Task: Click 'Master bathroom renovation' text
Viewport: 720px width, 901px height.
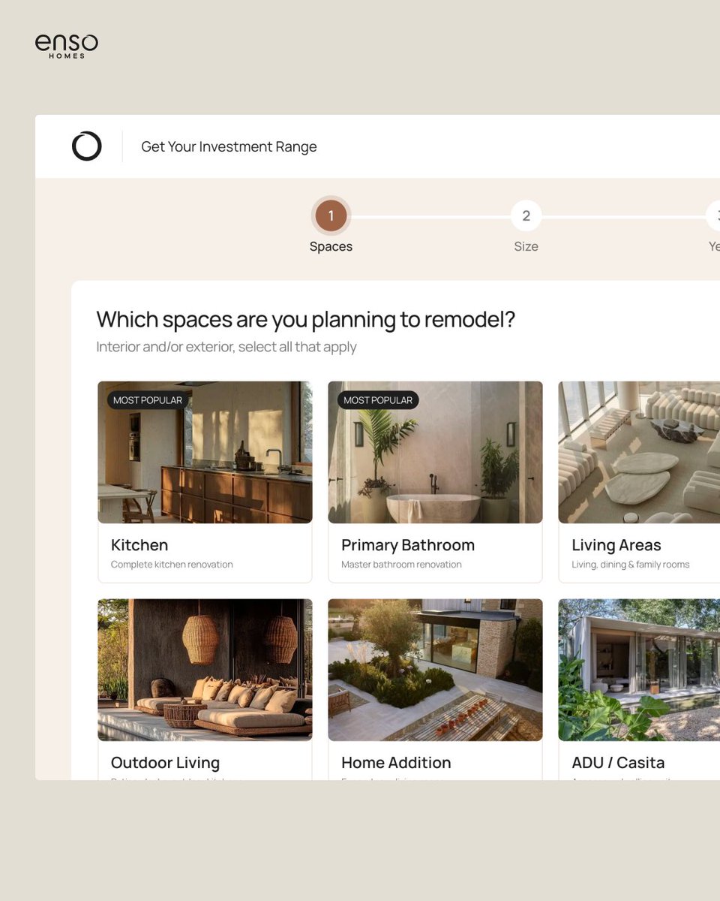Action: 401,565
